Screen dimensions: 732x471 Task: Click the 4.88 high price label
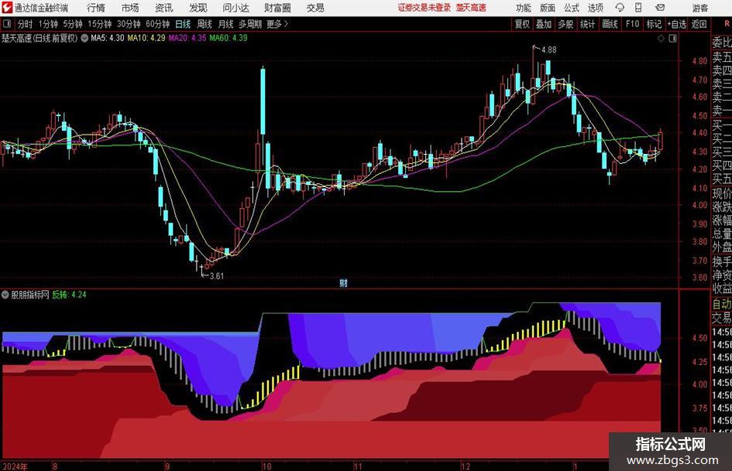pos(549,50)
